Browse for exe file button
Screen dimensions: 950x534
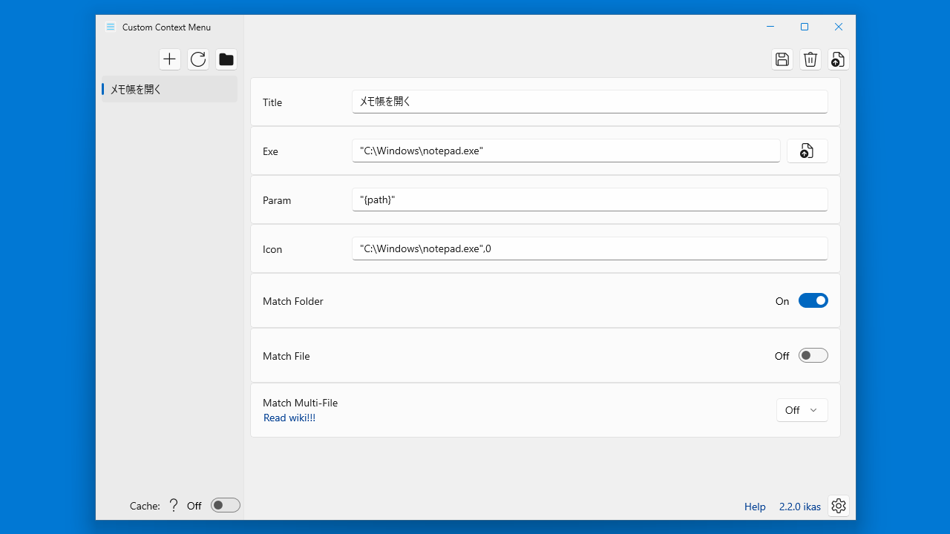(807, 151)
